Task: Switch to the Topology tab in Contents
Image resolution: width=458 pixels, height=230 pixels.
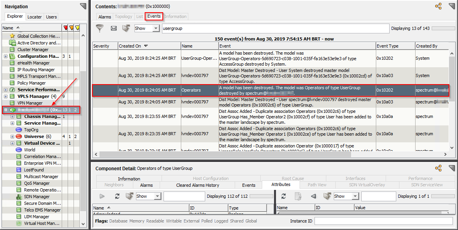Action: pos(123,17)
